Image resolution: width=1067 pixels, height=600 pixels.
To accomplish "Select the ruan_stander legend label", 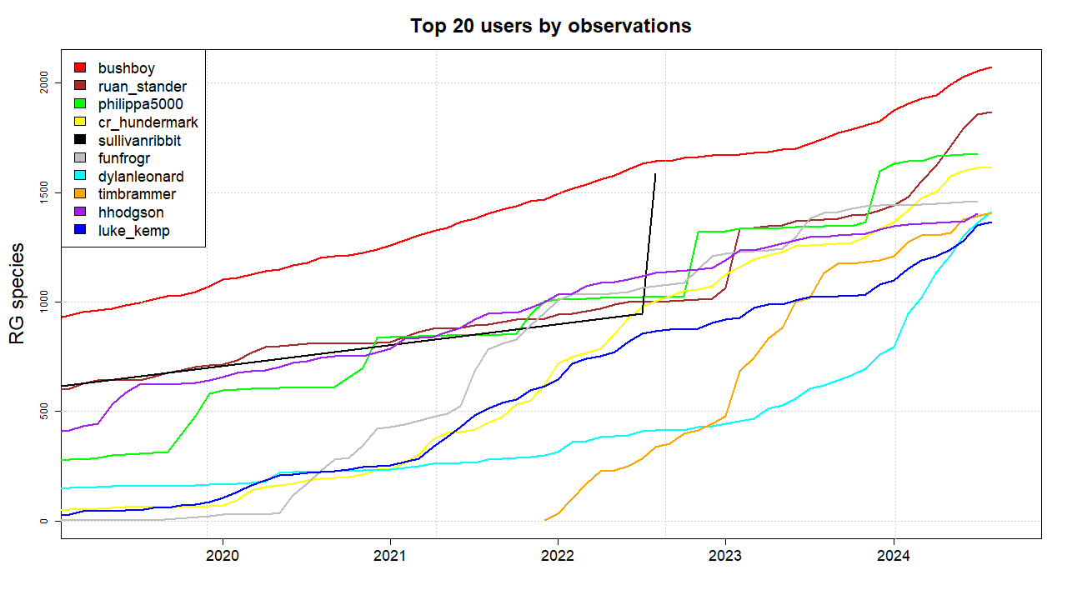I will [x=141, y=86].
